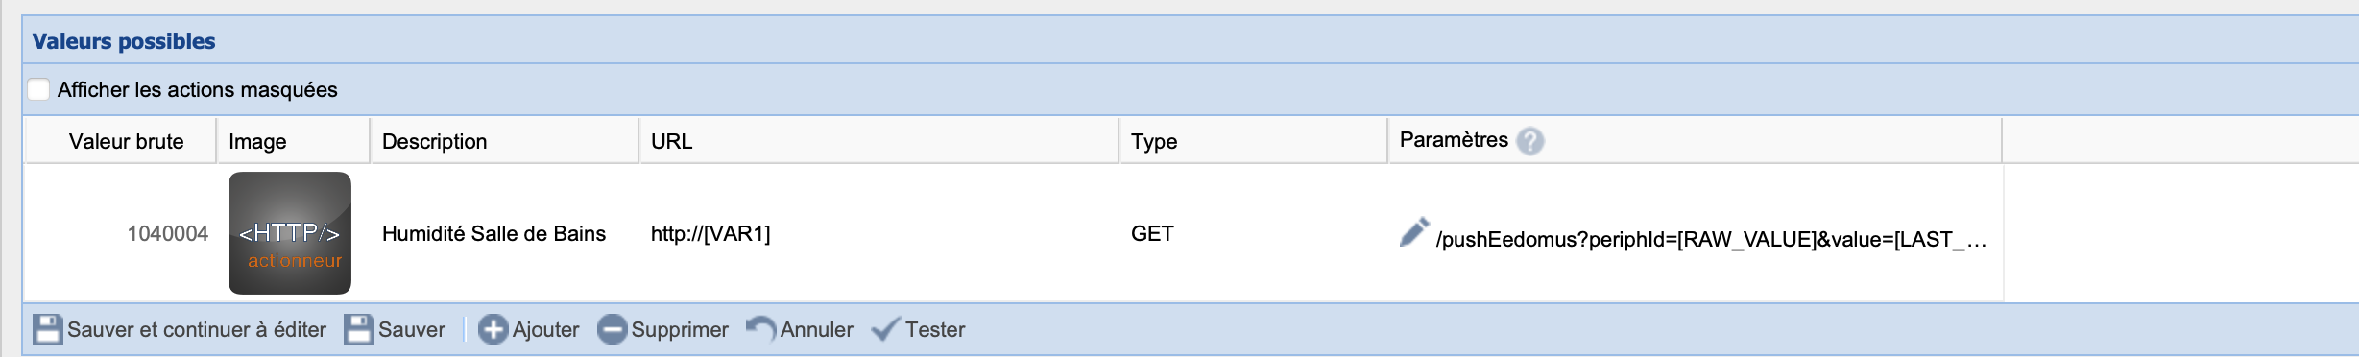2359x357 pixels.
Task: Select the GET type cell
Action: (1253, 233)
